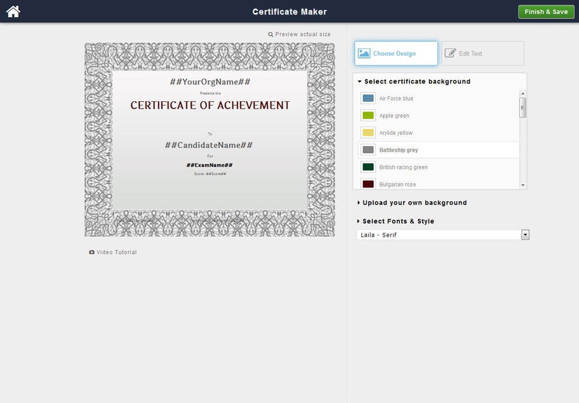This screenshot has width=579, height=403.
Task: Open Preview actual size link
Action: tap(303, 34)
